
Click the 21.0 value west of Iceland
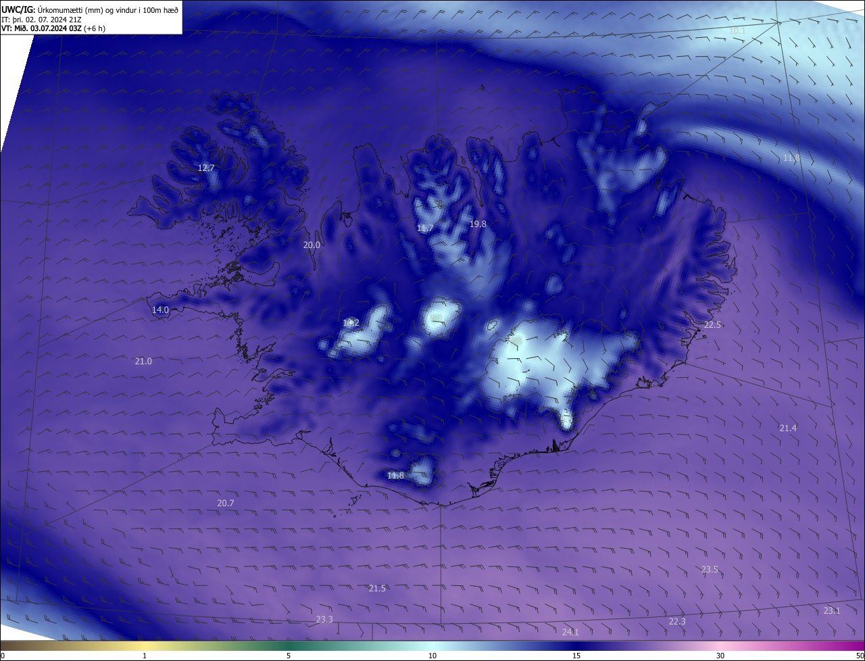point(143,362)
